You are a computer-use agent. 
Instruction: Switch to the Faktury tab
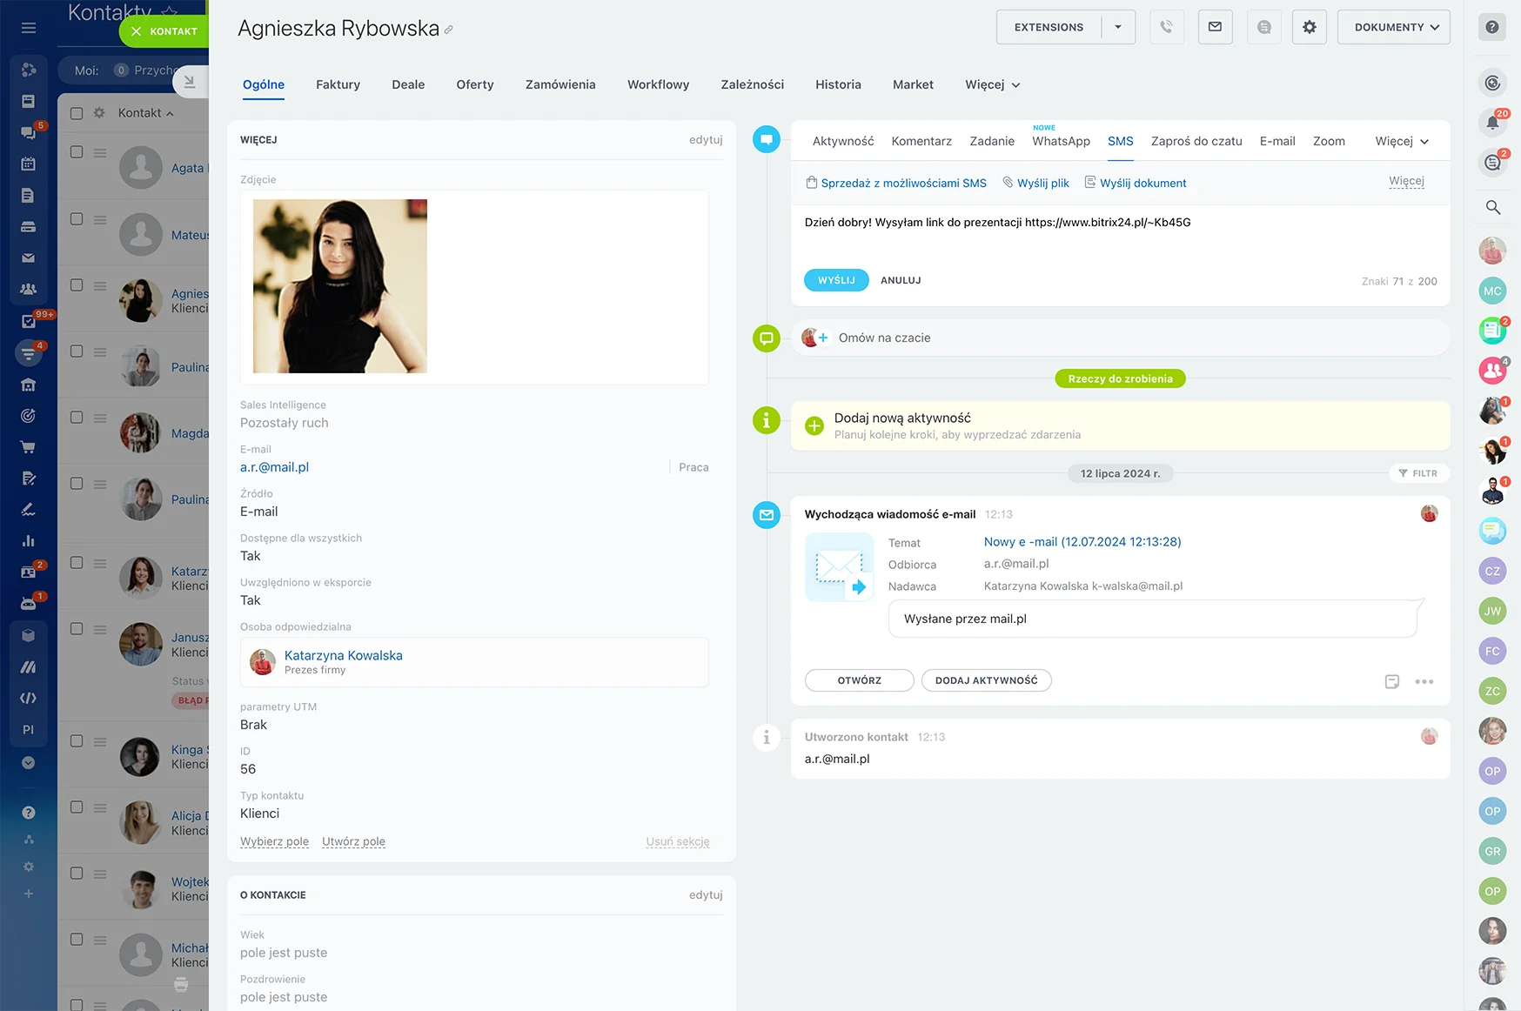(x=338, y=84)
